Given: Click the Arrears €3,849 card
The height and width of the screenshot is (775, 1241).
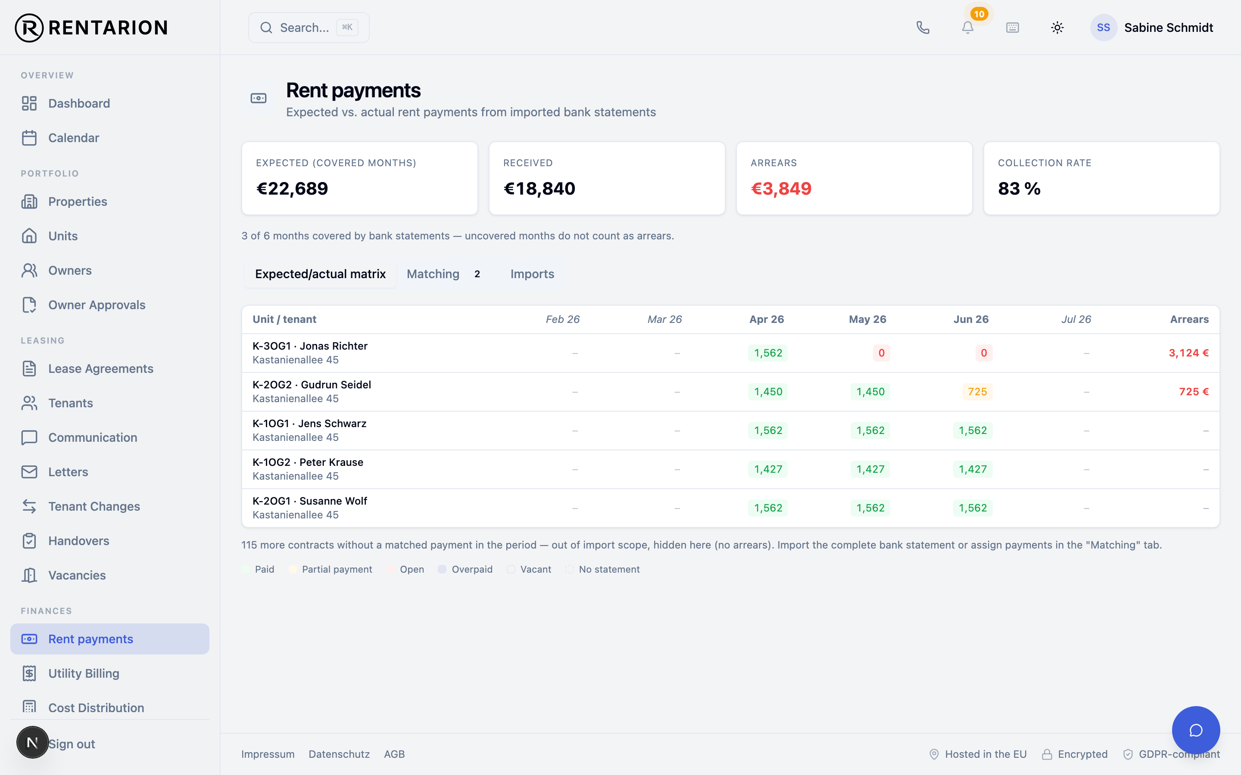Looking at the screenshot, I should 854,178.
